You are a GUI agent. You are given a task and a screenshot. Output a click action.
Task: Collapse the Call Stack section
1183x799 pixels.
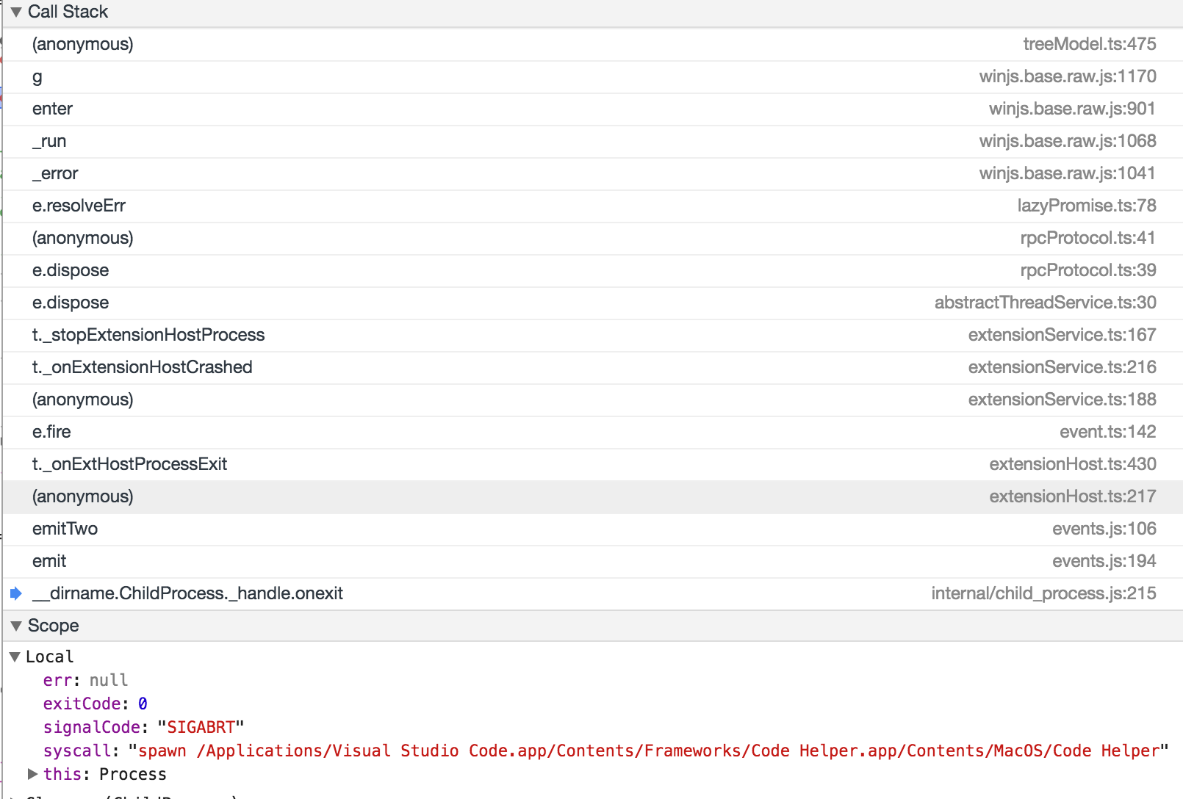(16, 12)
